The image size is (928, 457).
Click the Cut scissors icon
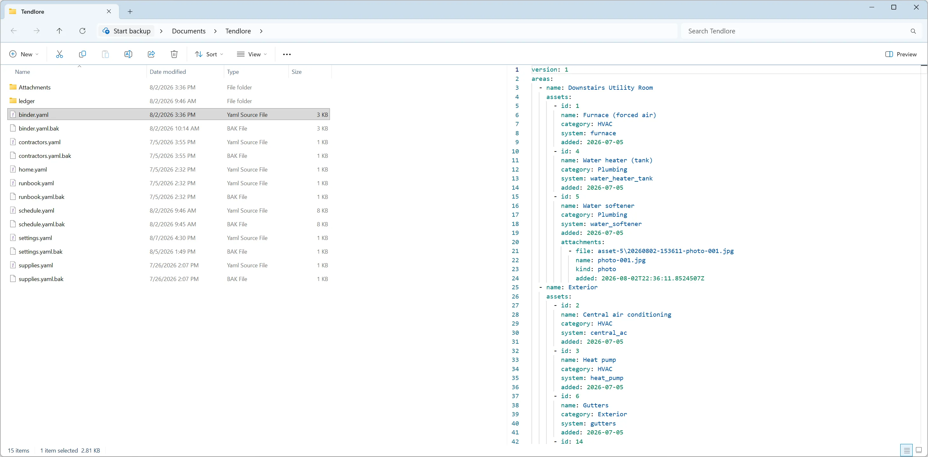pyautogui.click(x=60, y=54)
